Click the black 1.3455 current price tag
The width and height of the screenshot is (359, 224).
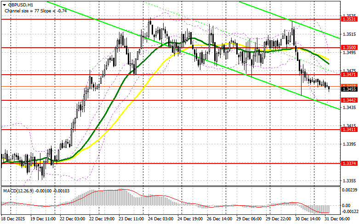pyautogui.click(x=348, y=89)
